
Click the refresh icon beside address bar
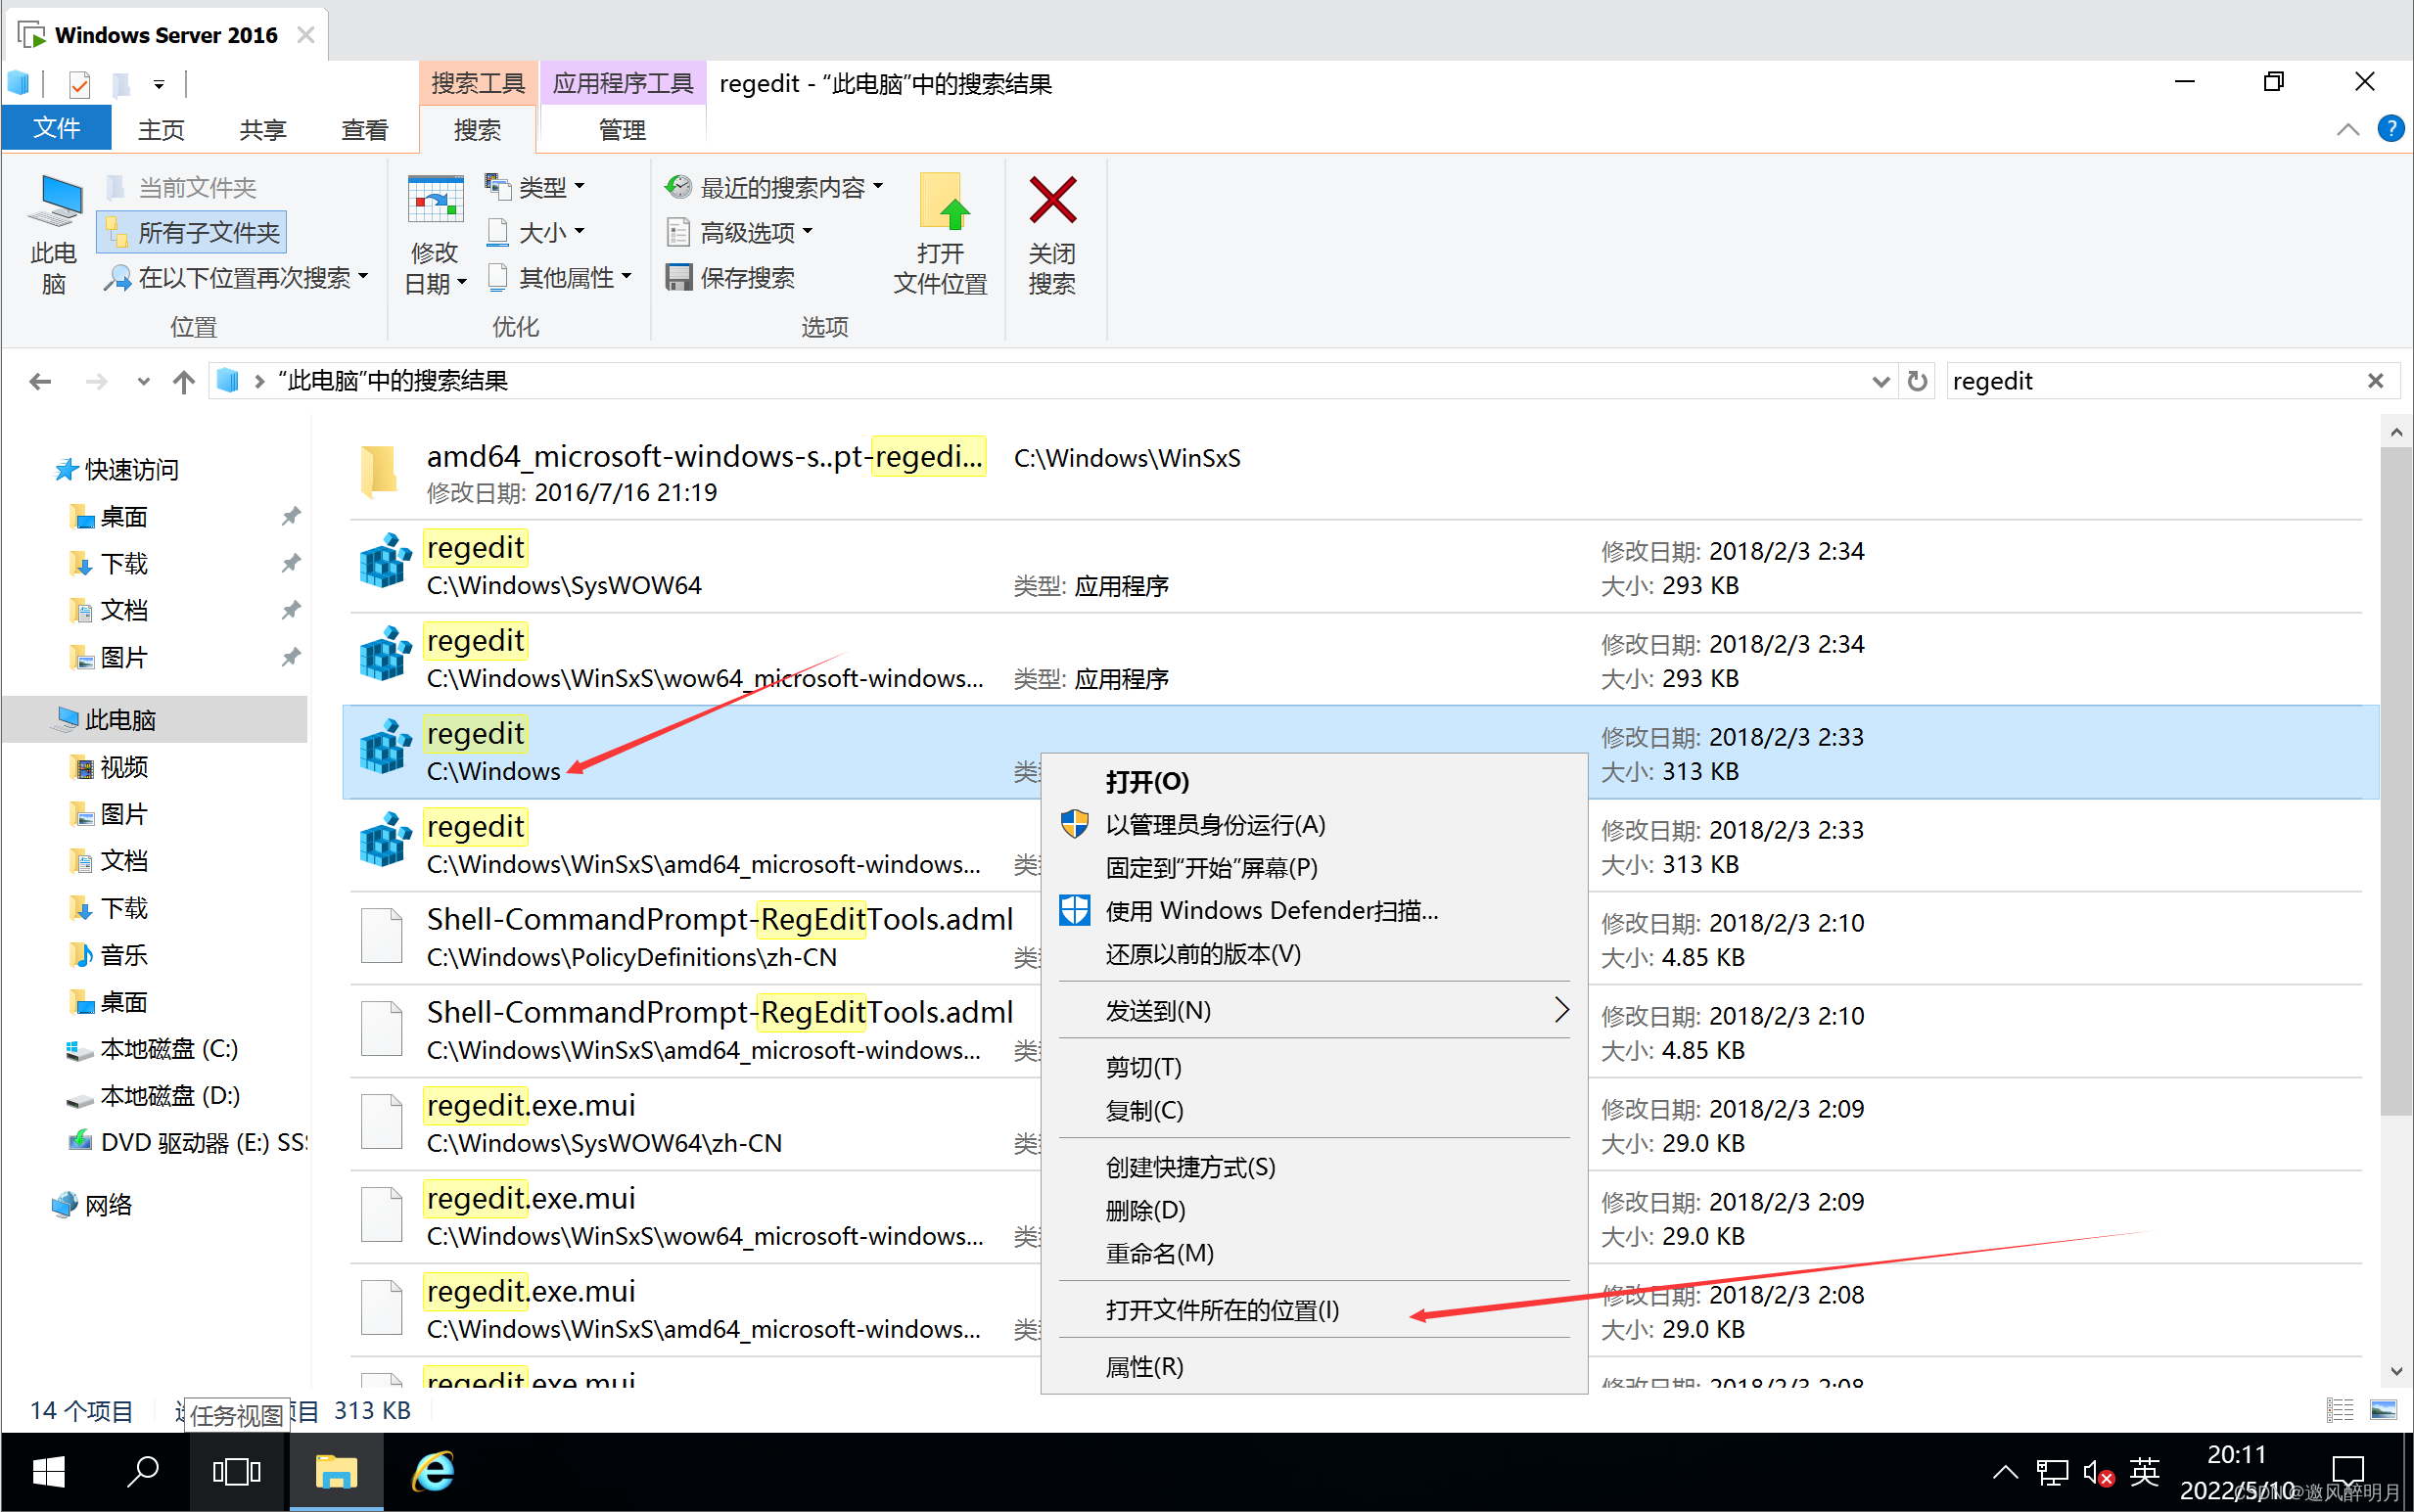(x=1916, y=381)
